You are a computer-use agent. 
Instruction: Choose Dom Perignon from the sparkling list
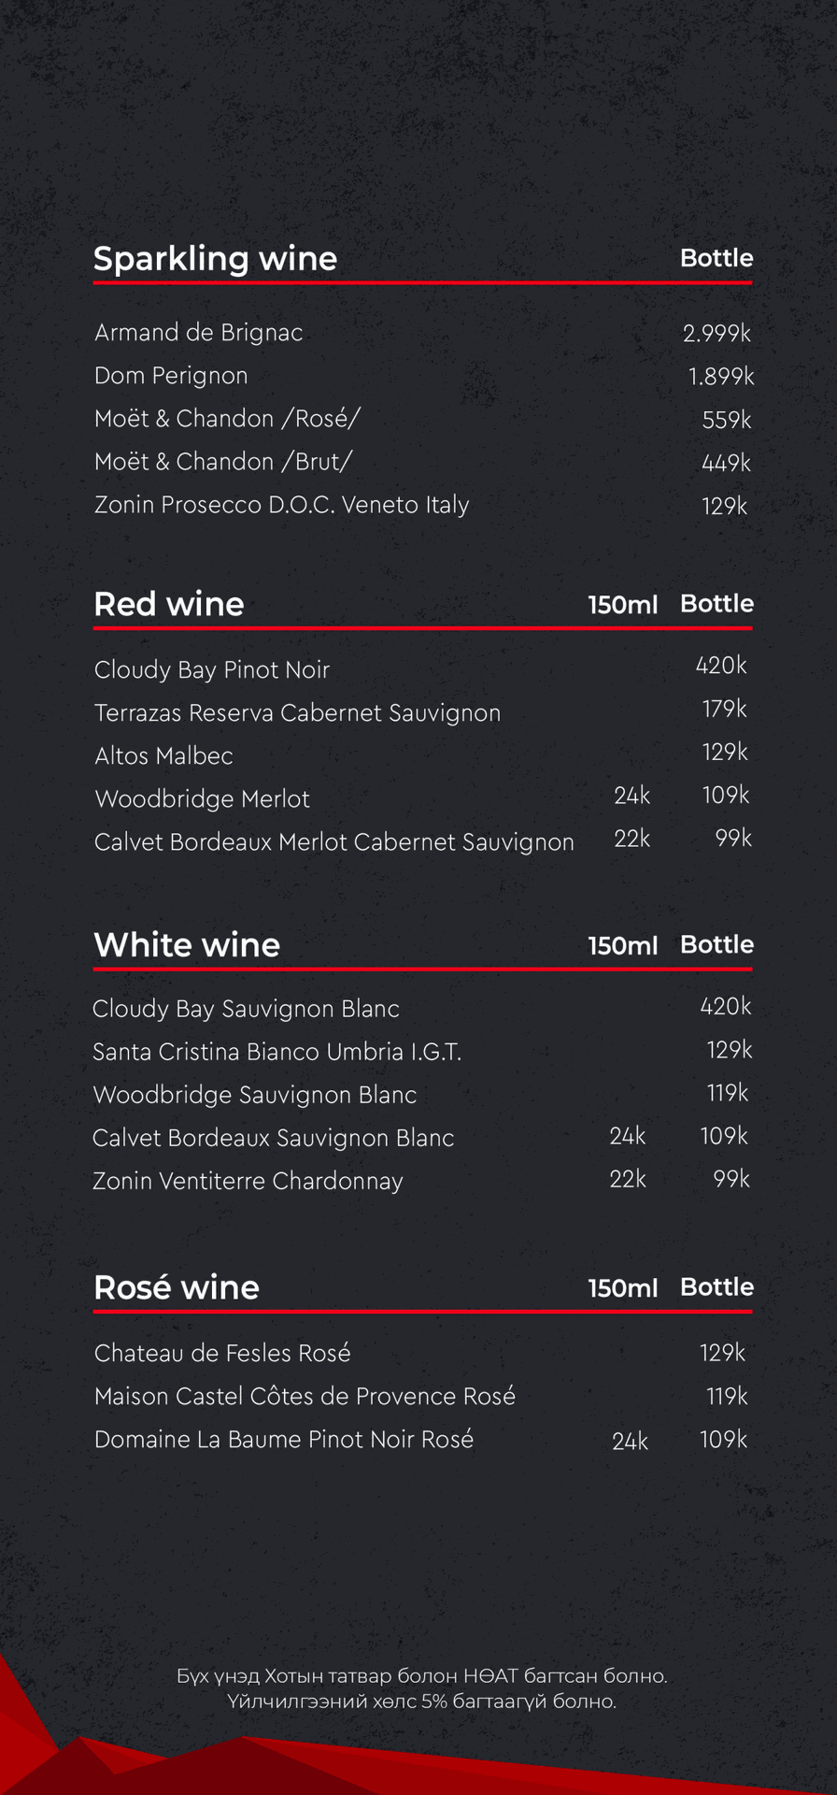click(171, 376)
